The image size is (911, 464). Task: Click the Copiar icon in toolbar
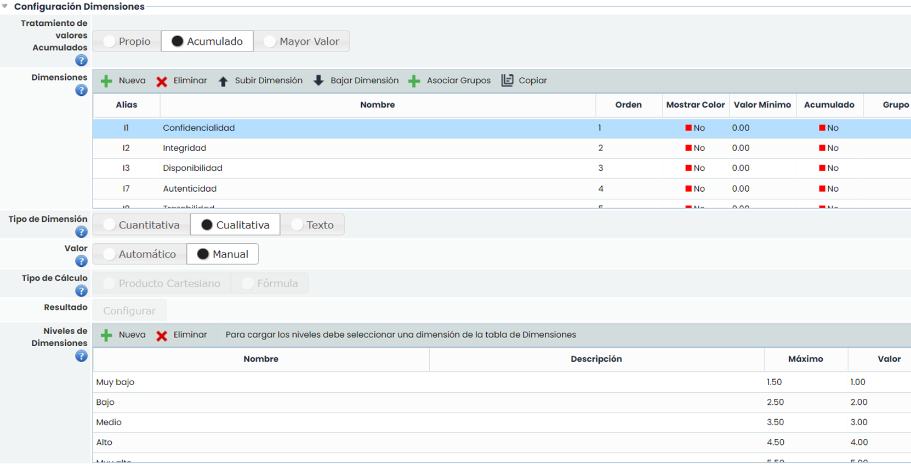508,81
